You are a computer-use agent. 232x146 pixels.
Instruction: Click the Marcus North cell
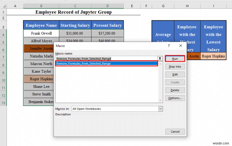click(39, 64)
